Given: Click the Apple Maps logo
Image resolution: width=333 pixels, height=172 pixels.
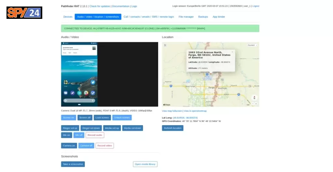Looking at the screenshot, I should 167,105.
